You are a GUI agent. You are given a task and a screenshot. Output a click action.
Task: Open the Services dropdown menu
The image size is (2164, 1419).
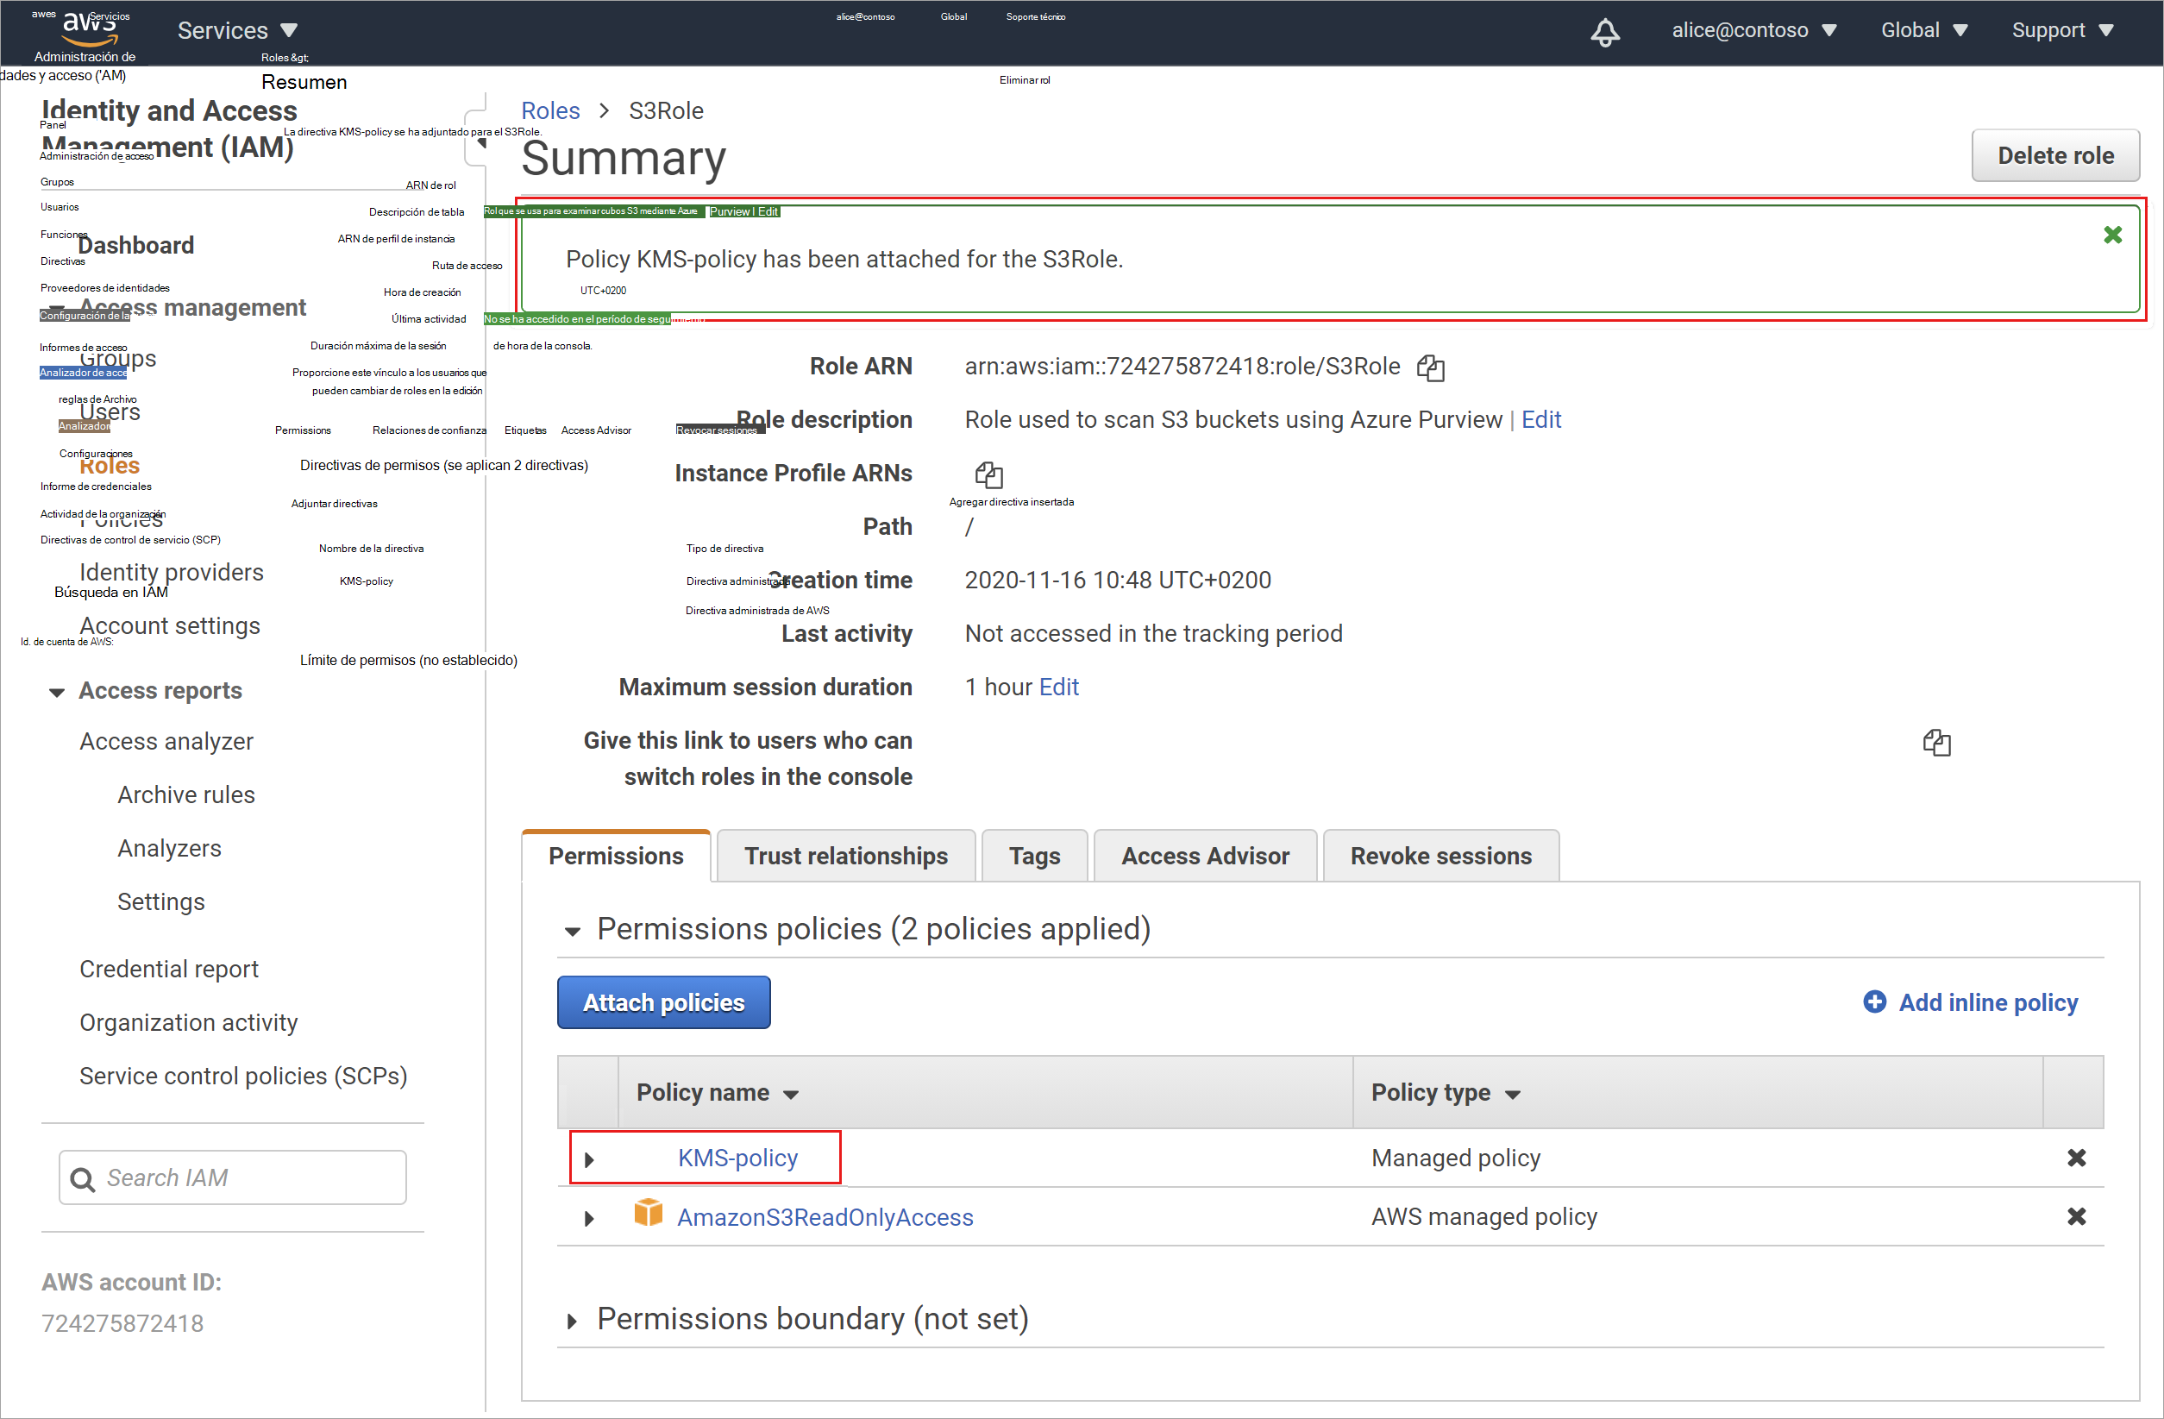click(x=237, y=30)
